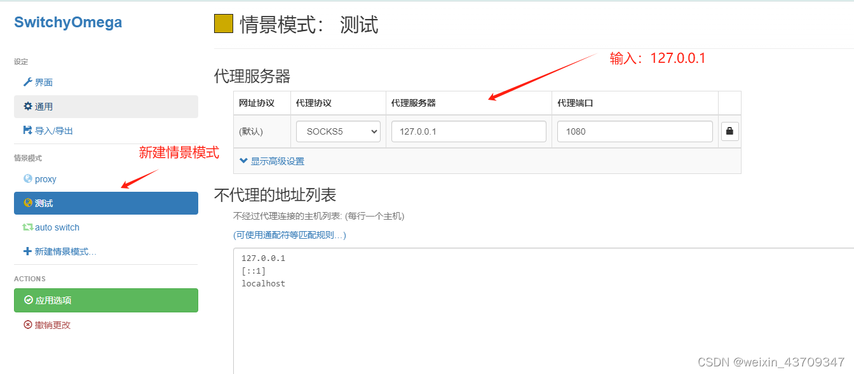Click the green 应用选项 button

point(106,300)
